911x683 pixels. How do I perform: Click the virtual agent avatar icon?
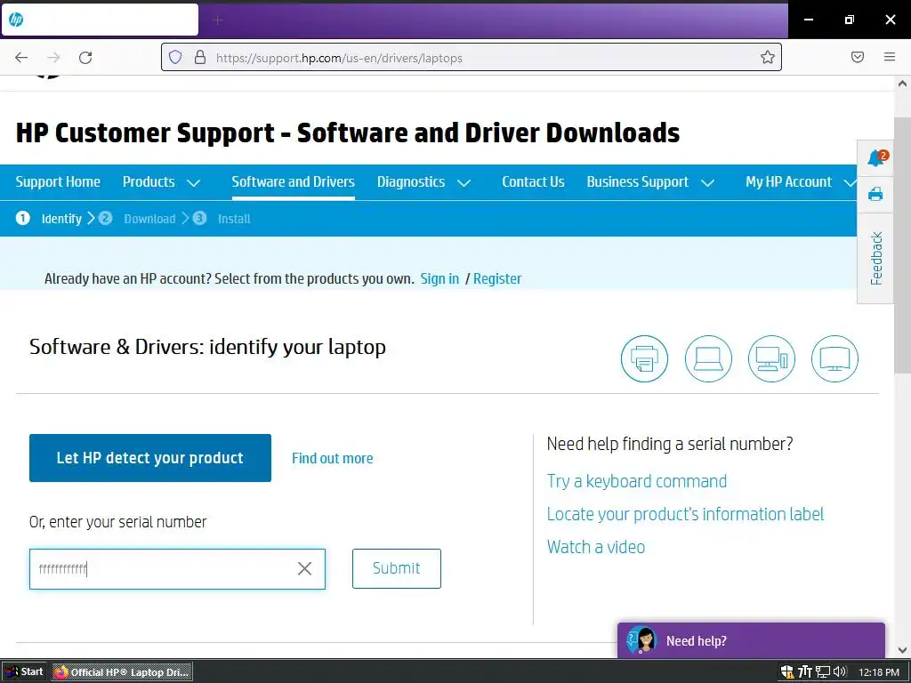pyautogui.click(x=641, y=640)
